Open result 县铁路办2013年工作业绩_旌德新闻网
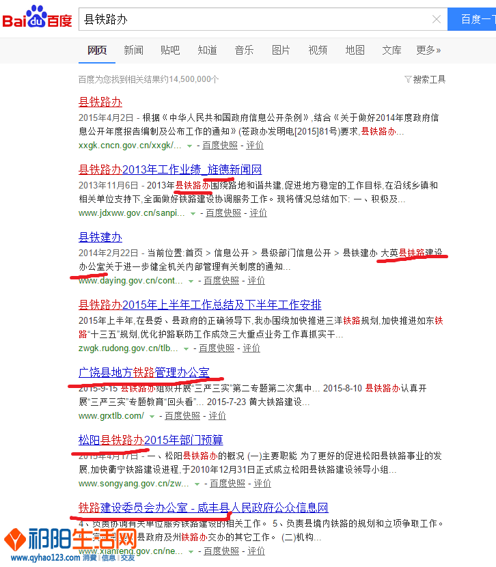Viewport: 496px width, 567px height. pyautogui.click(x=170, y=169)
